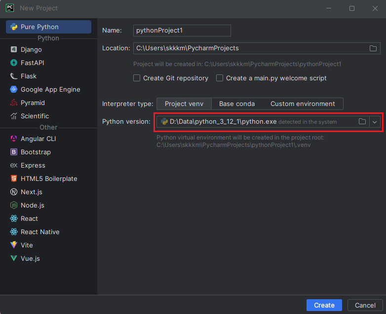The width and height of the screenshot is (386, 314).
Task: Select the Pyramid framework icon
Action: (x=14, y=103)
